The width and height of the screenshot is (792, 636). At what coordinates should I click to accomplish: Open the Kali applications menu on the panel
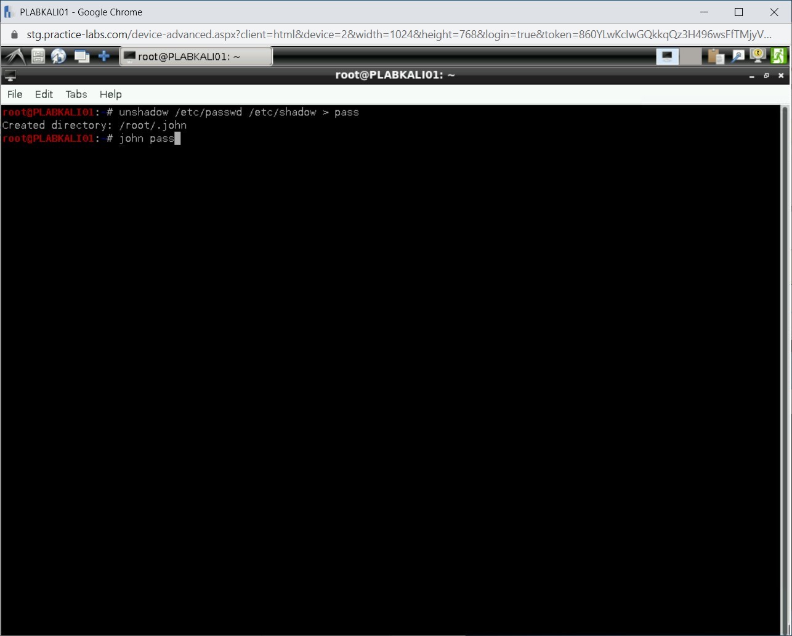[14, 56]
